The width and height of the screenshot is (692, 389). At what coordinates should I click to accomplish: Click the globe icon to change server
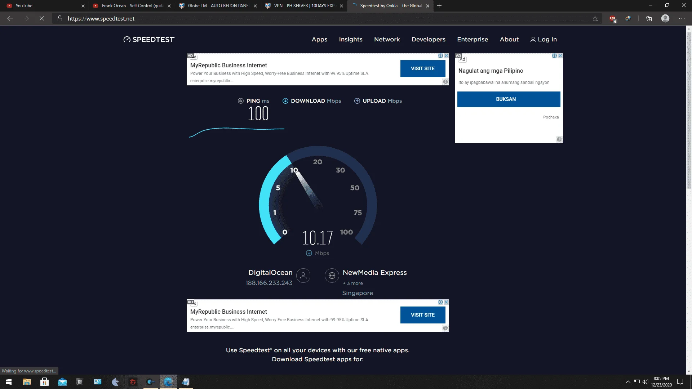pos(332,276)
